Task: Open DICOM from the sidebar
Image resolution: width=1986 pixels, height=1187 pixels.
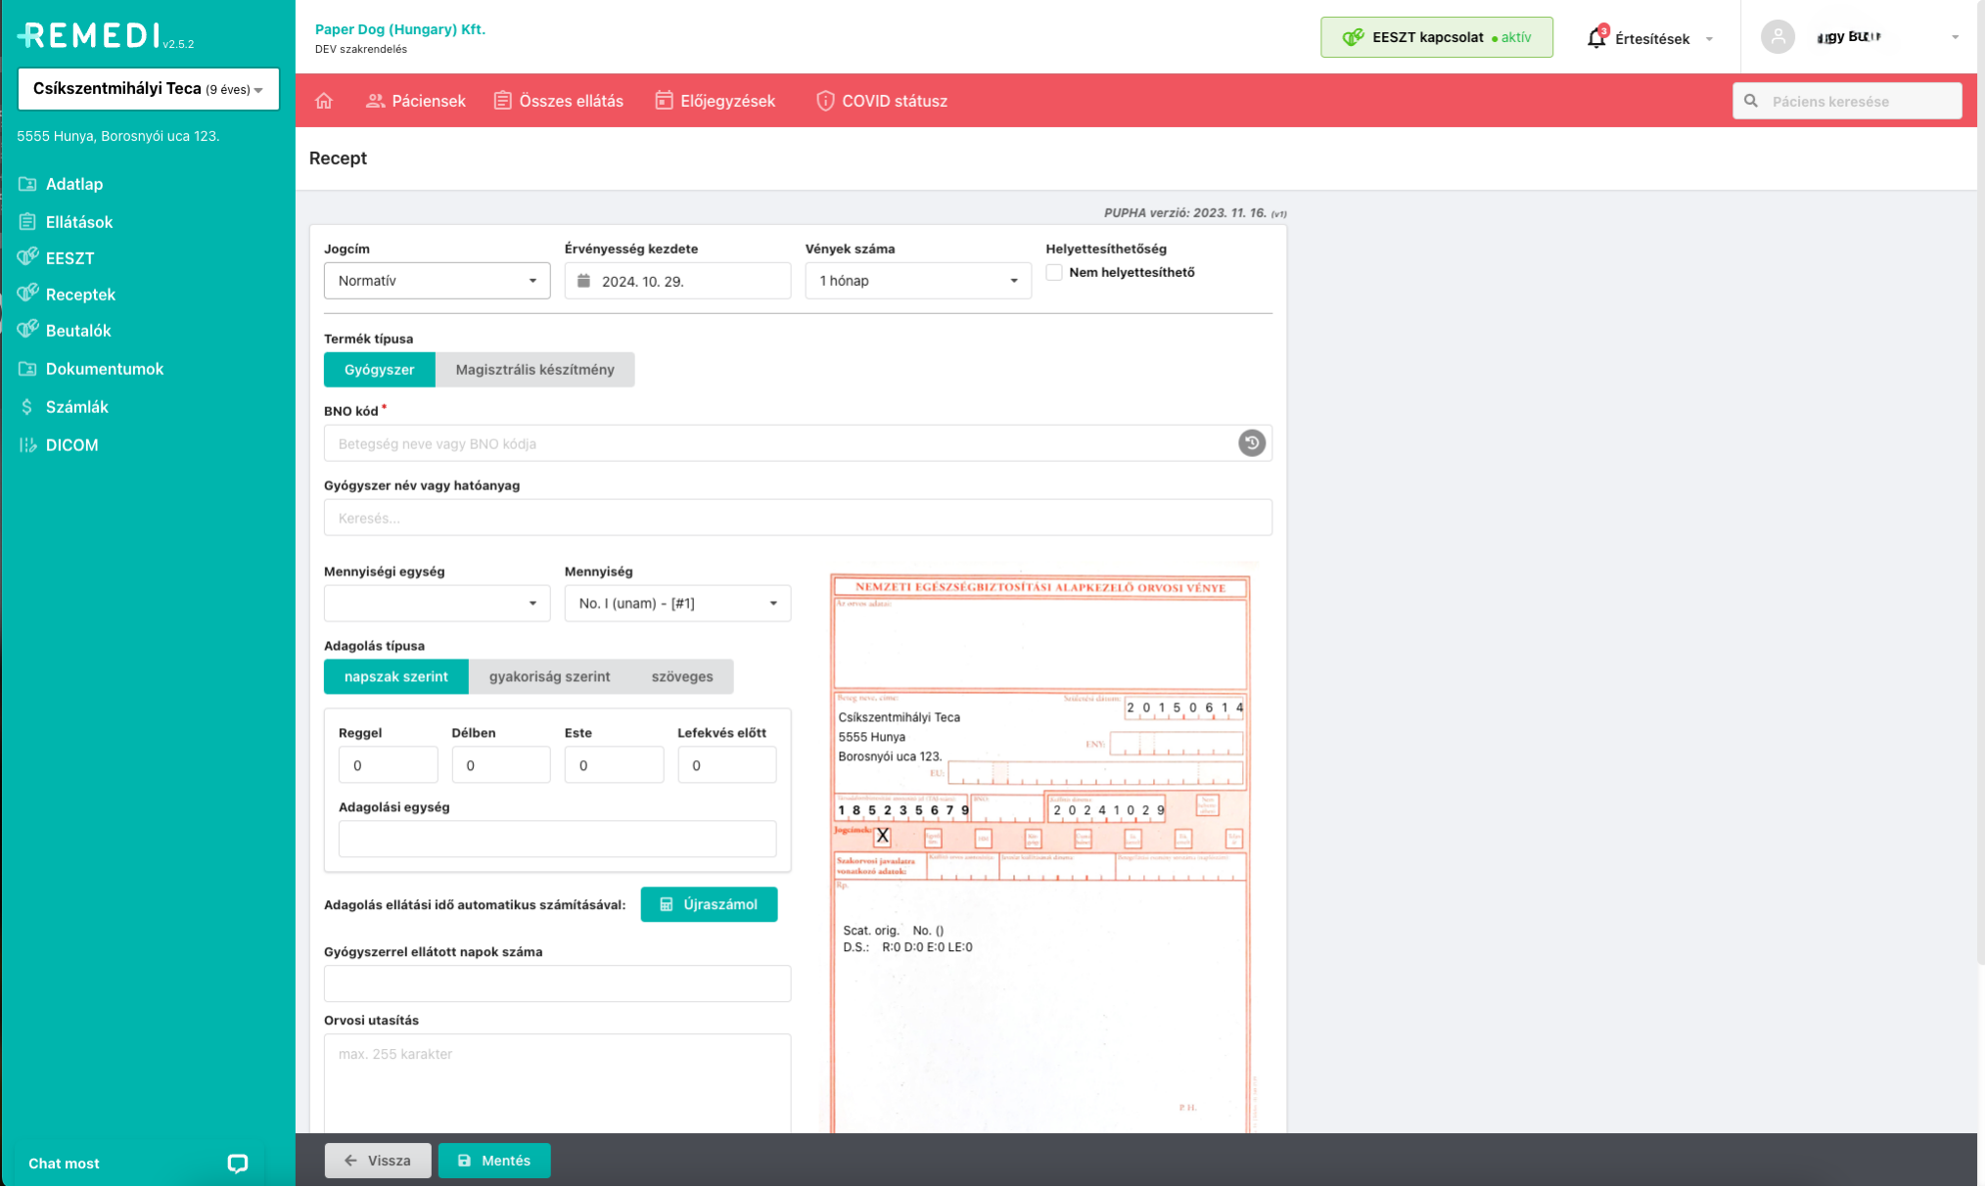Action: (x=71, y=445)
